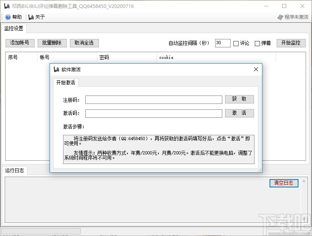Close the main application window

point(302,6)
